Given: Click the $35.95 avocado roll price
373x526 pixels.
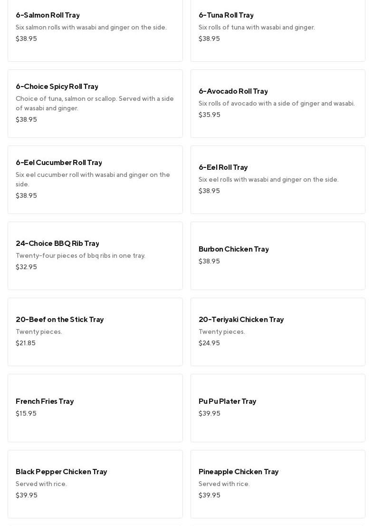Looking at the screenshot, I should pyautogui.click(x=210, y=115).
